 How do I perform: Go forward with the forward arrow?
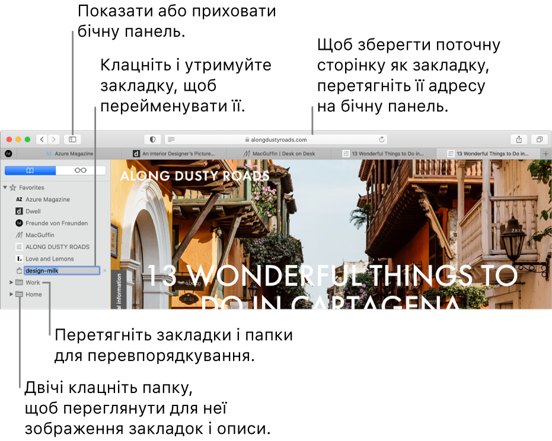(x=54, y=140)
